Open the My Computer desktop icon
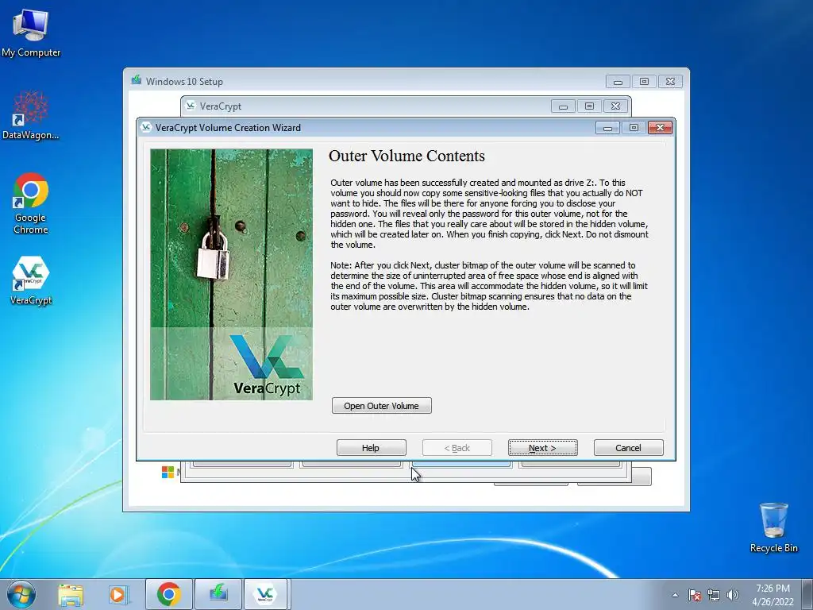This screenshot has width=813, height=610. [31, 33]
